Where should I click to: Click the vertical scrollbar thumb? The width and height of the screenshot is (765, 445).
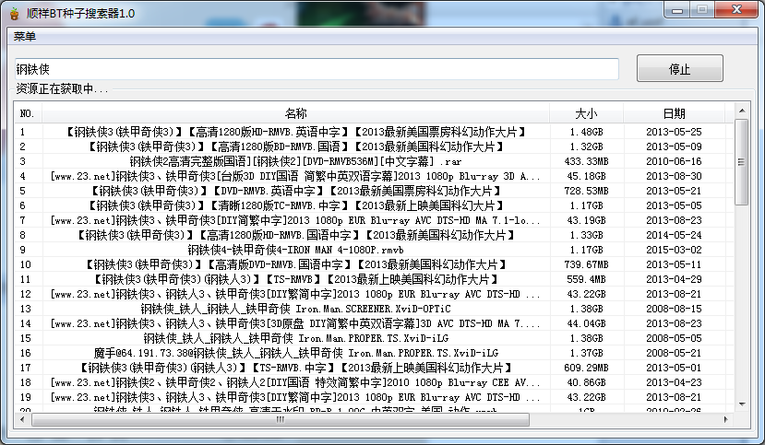[742, 162]
